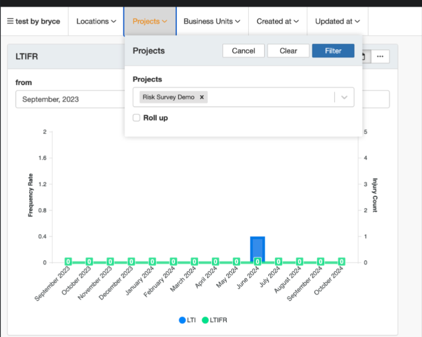Toggle the Roll up checkbox
The image size is (422, 337).
tap(137, 118)
